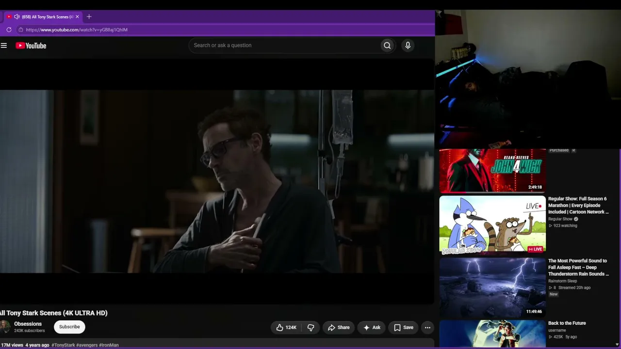The image size is (621, 349).
Task: Click the Purchased label above the list
Action: [x=559, y=150]
